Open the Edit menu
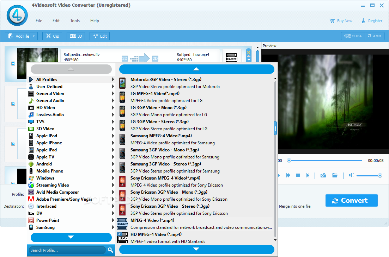The width and height of the screenshot is (389, 257). coord(56,21)
